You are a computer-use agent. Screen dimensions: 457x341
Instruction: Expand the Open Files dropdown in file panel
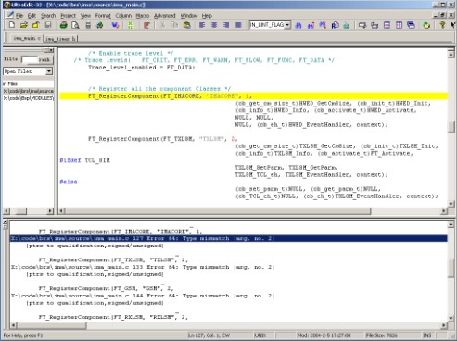coord(49,71)
